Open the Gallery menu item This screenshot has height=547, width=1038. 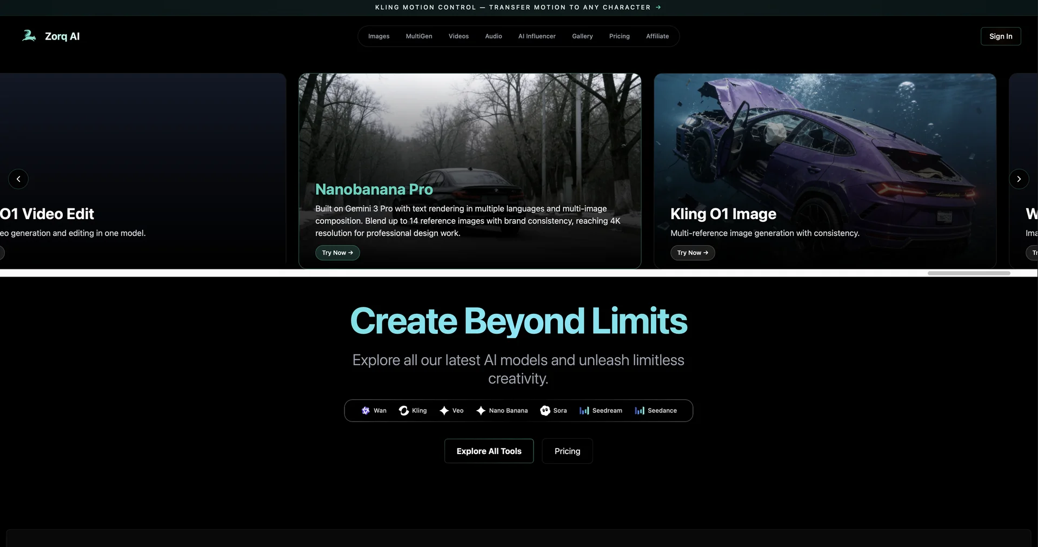pyautogui.click(x=582, y=36)
